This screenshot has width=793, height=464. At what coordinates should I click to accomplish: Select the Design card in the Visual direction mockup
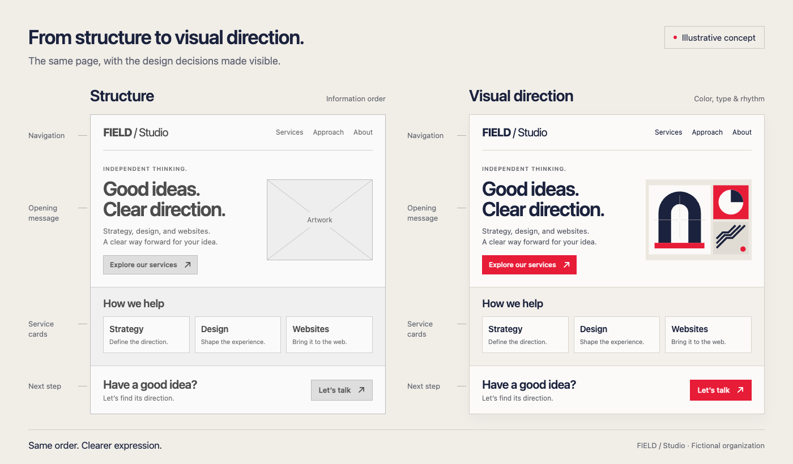(x=617, y=334)
